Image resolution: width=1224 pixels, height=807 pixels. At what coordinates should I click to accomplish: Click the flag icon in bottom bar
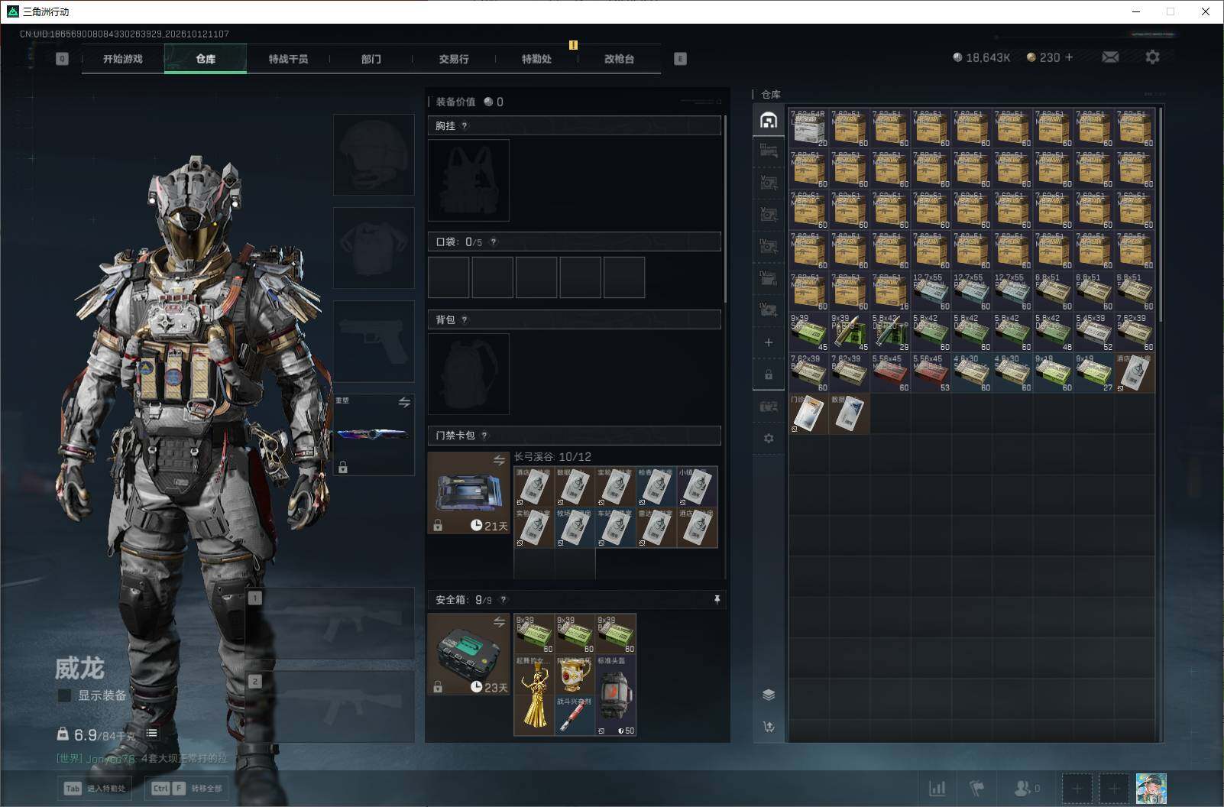[976, 788]
